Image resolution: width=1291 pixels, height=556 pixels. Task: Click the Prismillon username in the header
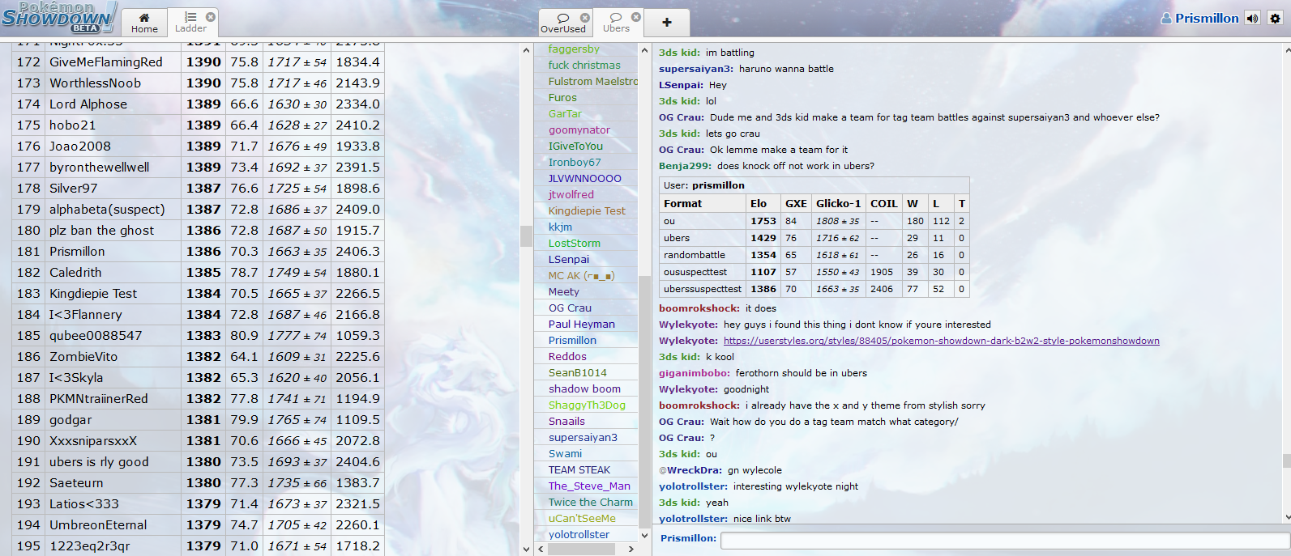click(x=1199, y=18)
